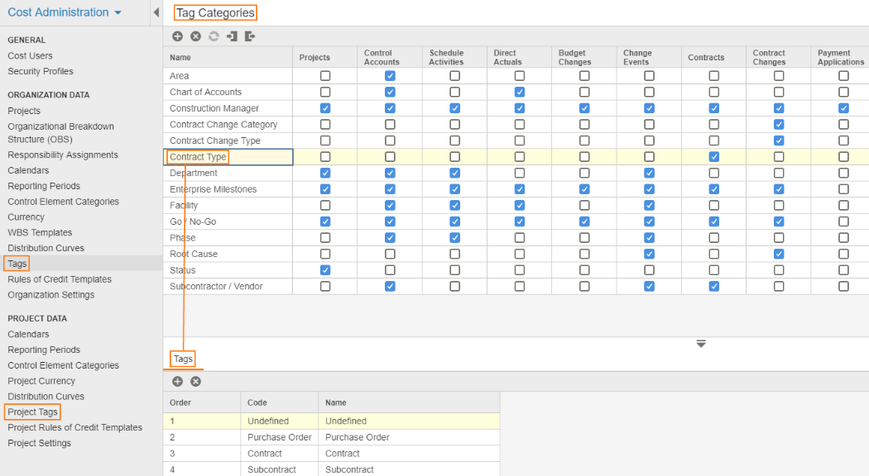Uncheck Contract Type for Contracts
Screen dimensions: 869x476
click(x=713, y=157)
